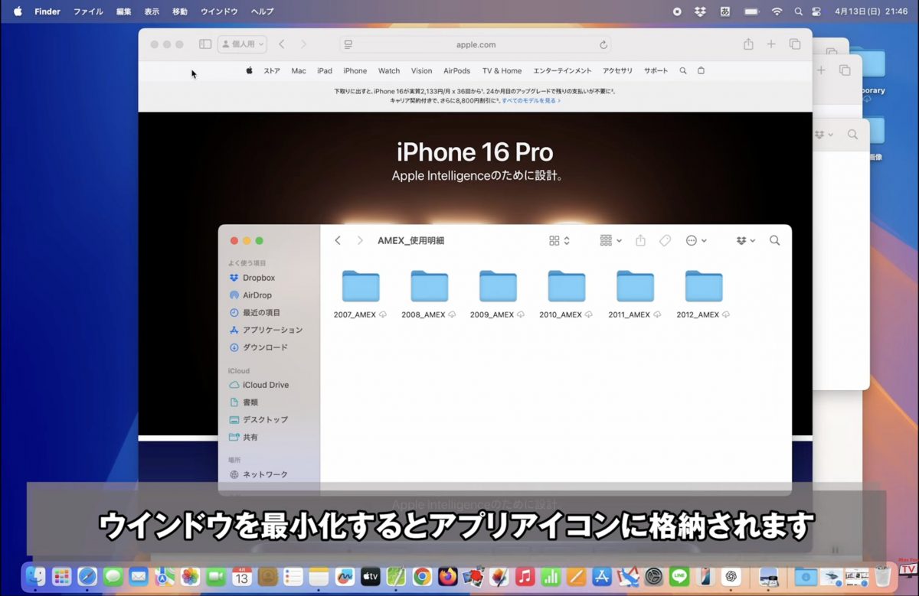The height and width of the screenshot is (596, 919).
Task: Click the Finder window search icon
Action: pyautogui.click(x=775, y=240)
